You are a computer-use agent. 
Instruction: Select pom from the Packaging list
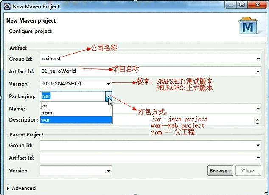pyautogui.click(x=76, y=113)
